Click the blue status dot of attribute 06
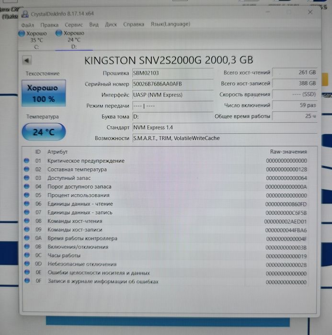 [x=27, y=203]
